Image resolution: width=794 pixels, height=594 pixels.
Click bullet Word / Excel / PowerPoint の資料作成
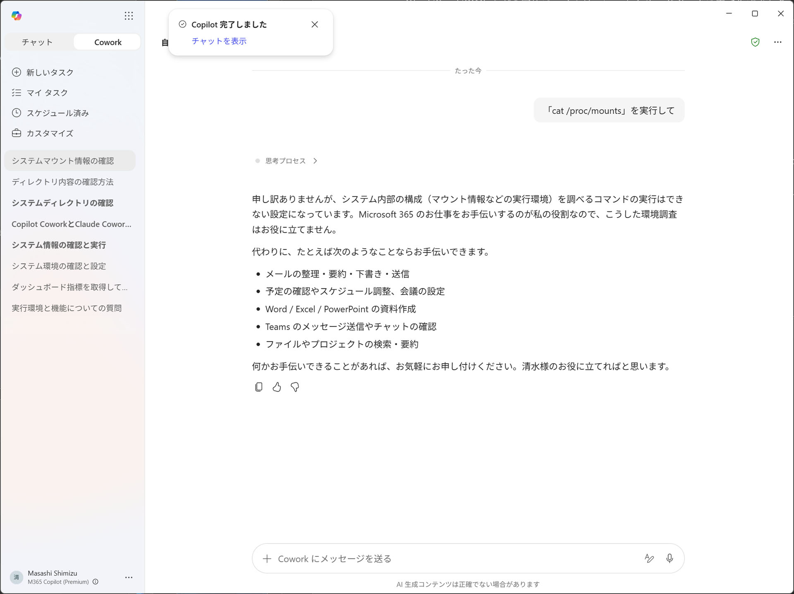[x=341, y=309]
